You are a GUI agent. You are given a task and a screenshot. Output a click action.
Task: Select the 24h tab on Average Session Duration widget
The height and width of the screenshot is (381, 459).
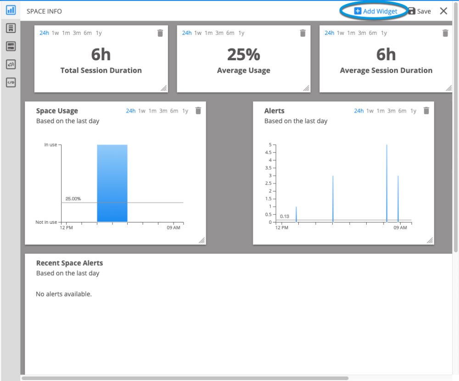[329, 33]
